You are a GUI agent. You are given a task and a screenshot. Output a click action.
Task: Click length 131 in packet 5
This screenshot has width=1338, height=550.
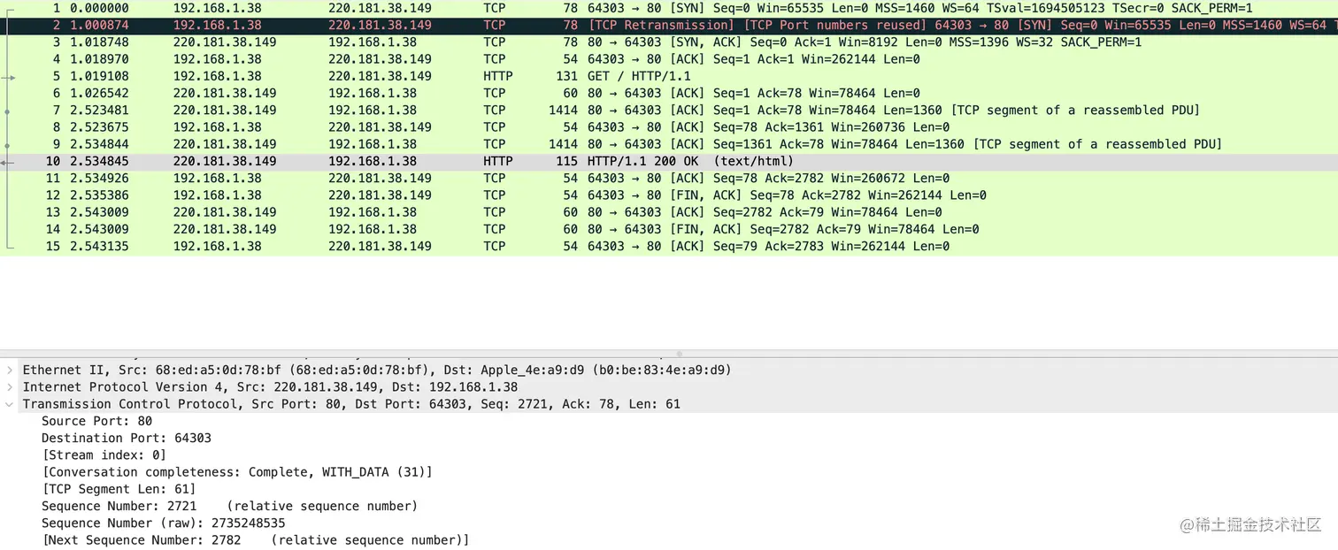click(x=566, y=76)
